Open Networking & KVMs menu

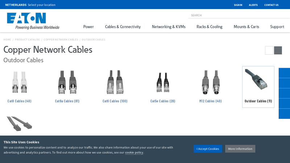pyautogui.click(x=169, y=27)
